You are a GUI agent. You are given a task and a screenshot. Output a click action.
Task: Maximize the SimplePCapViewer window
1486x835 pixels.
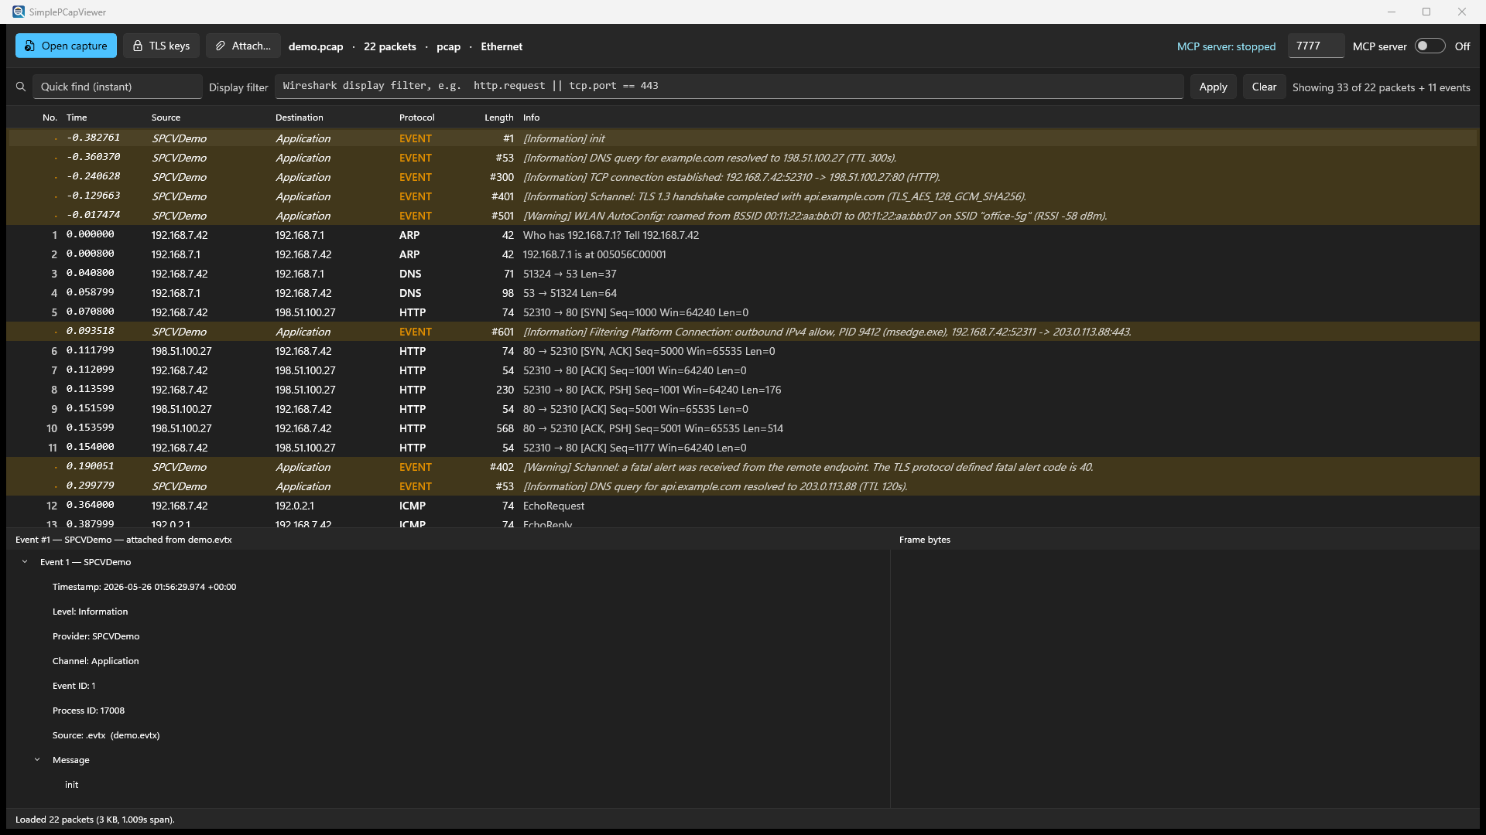click(1426, 12)
